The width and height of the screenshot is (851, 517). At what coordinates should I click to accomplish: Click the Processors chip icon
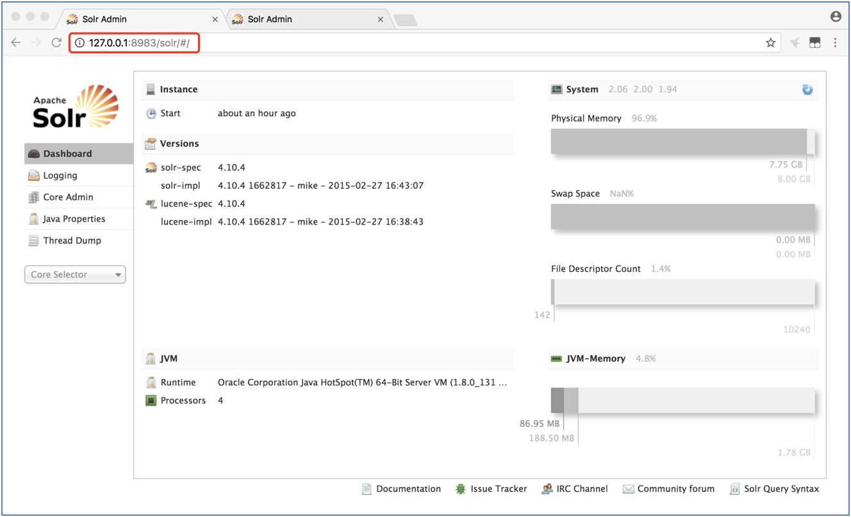151,401
